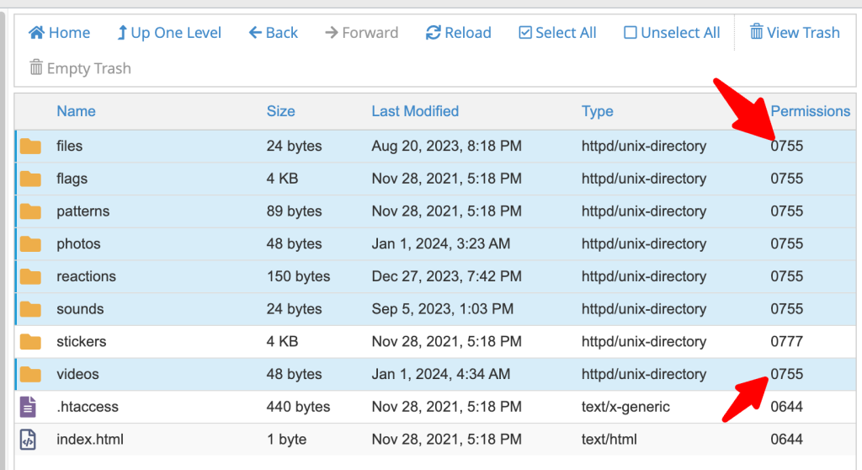Go Up One Level
The width and height of the screenshot is (862, 470).
[169, 33]
